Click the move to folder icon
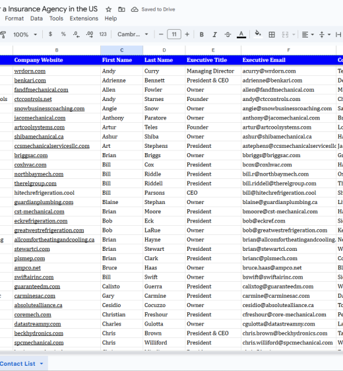The width and height of the screenshot is (343, 371). point(121,9)
